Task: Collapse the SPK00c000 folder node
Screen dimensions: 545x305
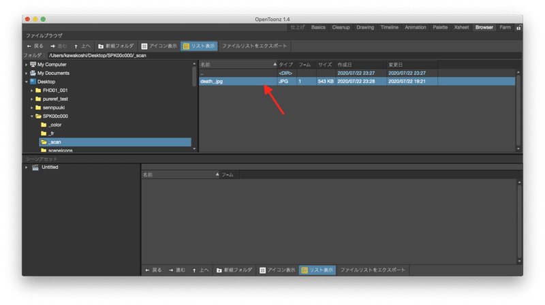Action: coord(31,116)
